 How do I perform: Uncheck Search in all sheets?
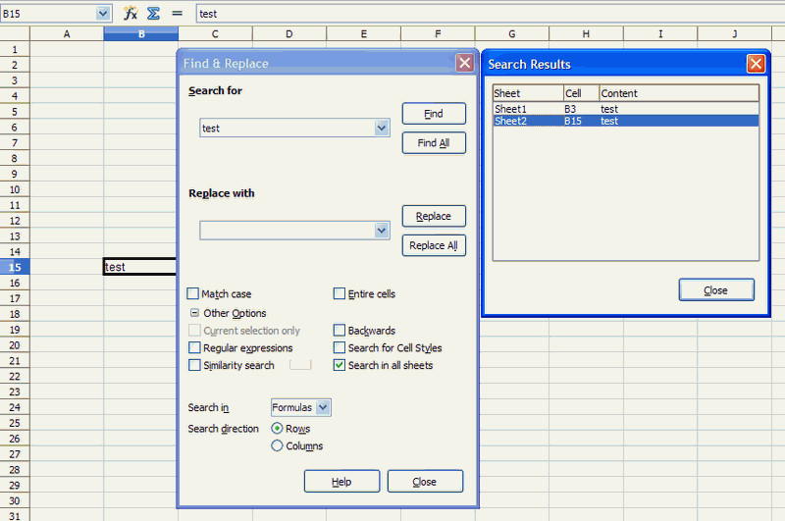(x=340, y=365)
